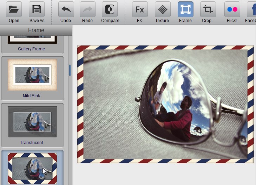Open the Texture tool
256x185 pixels.
click(x=163, y=9)
